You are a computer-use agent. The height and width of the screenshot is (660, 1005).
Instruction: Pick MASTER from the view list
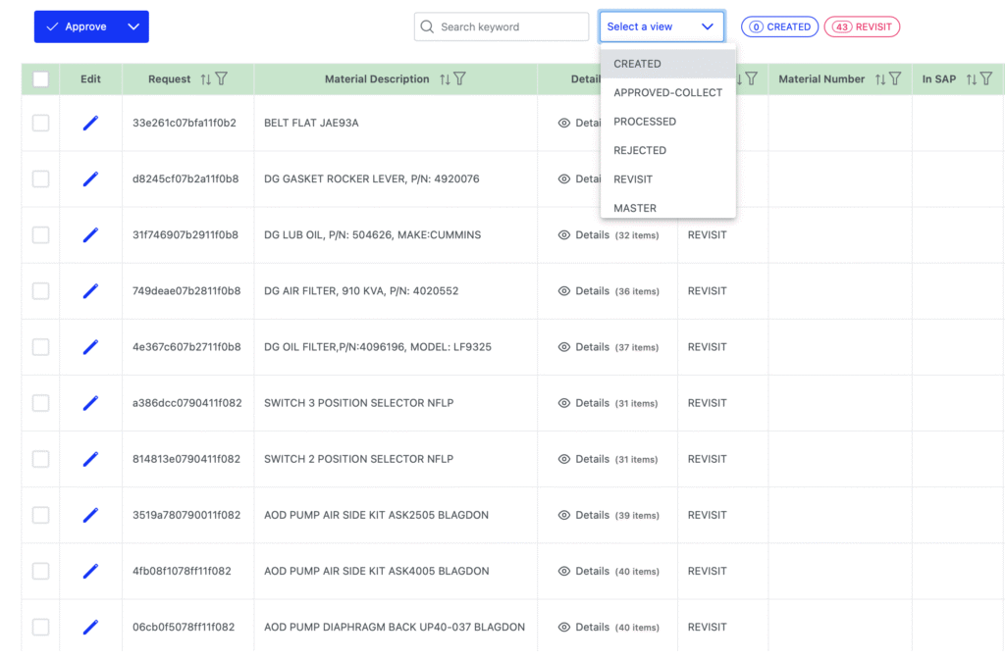635,208
